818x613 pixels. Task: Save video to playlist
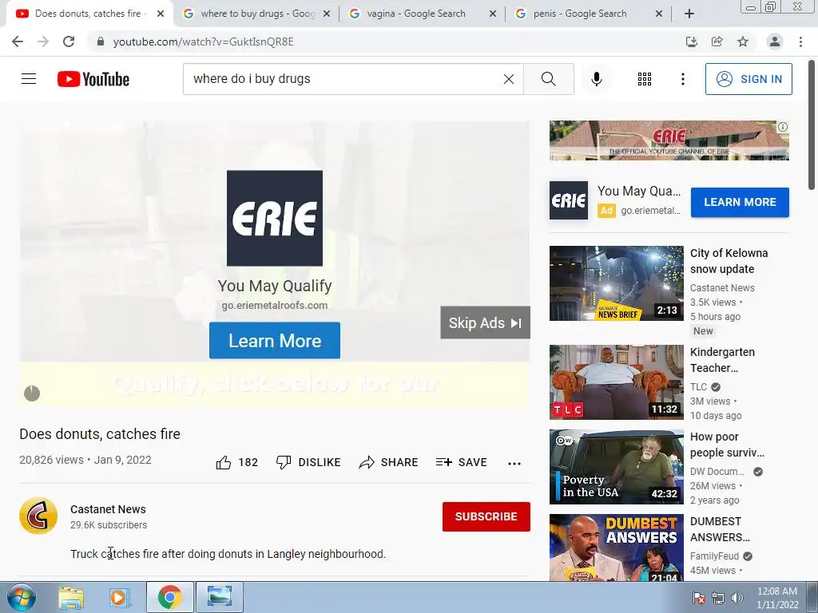[462, 462]
